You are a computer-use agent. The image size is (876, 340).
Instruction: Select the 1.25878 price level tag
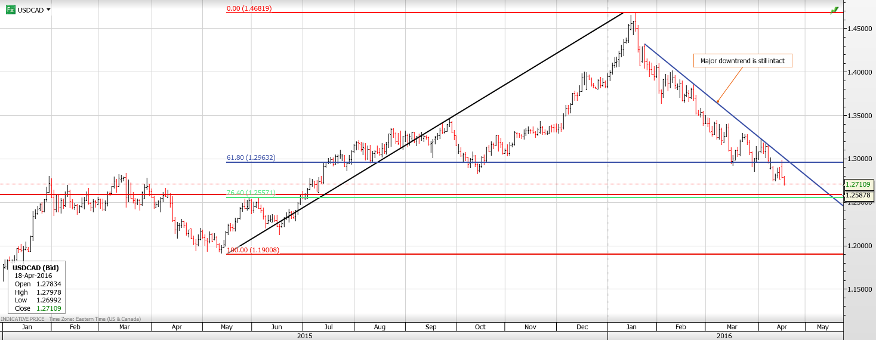pos(859,195)
